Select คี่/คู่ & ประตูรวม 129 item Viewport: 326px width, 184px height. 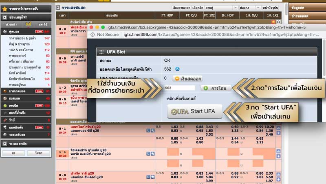point(26,44)
